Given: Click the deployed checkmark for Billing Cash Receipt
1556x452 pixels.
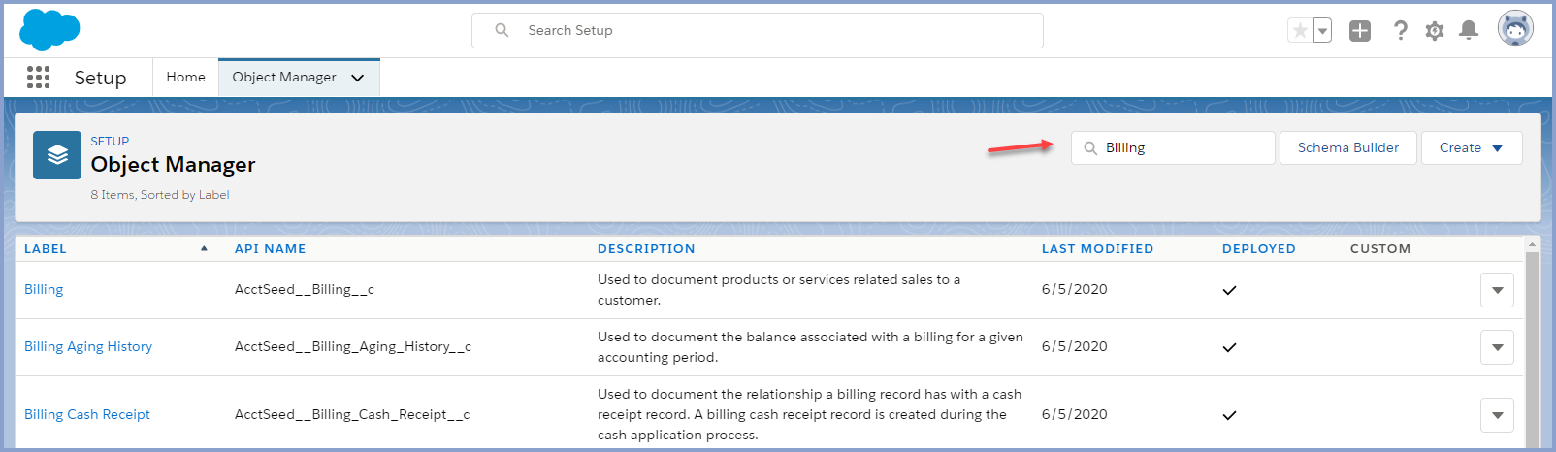Looking at the screenshot, I should pyautogui.click(x=1229, y=415).
